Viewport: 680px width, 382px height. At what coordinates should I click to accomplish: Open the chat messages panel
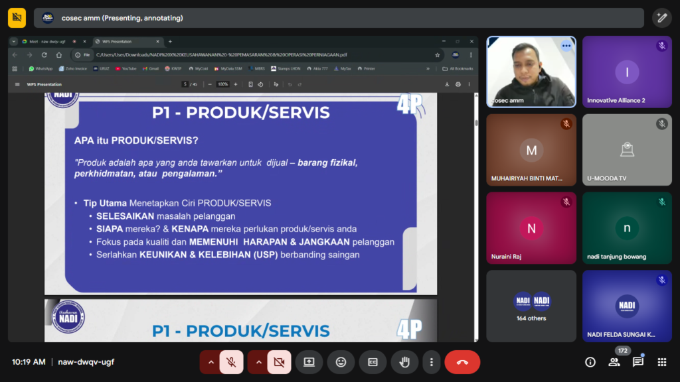(x=638, y=362)
